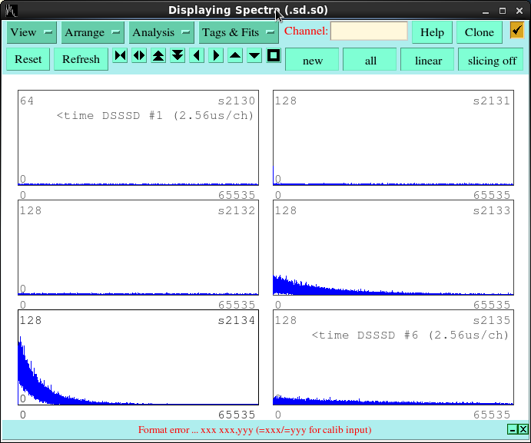This screenshot has height=443, width=531.
Task: Toggle the orange checkmark box
Action: [516, 31]
